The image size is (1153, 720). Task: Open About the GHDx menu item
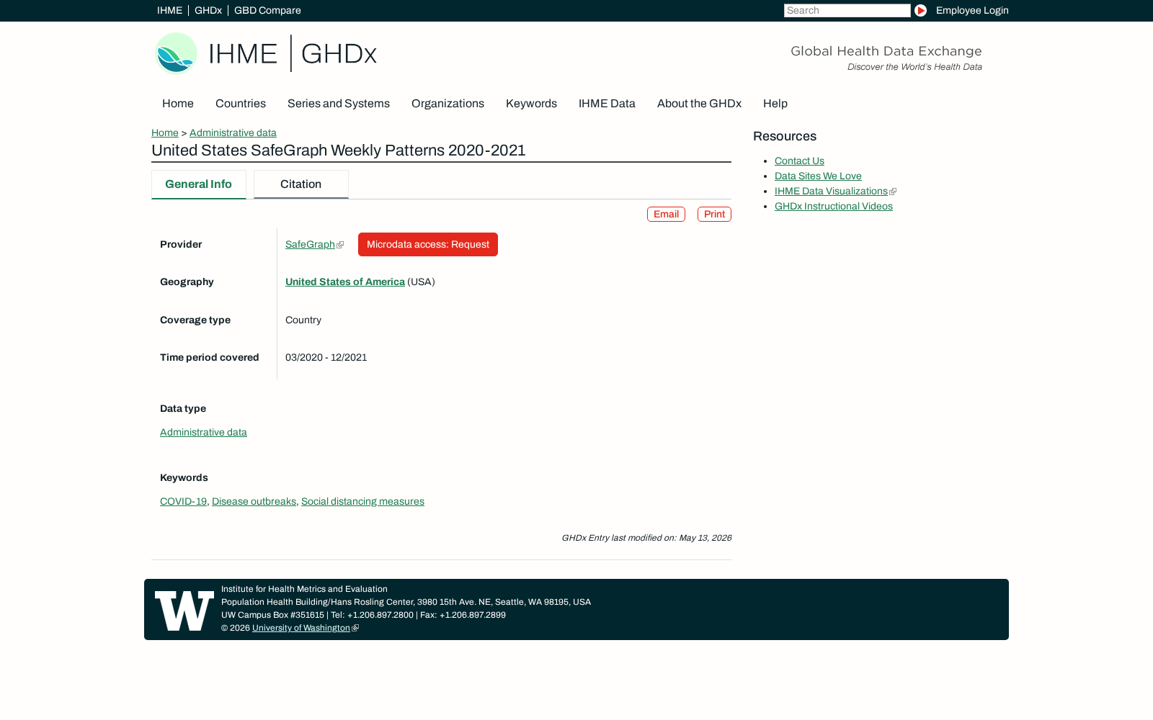[699, 104]
